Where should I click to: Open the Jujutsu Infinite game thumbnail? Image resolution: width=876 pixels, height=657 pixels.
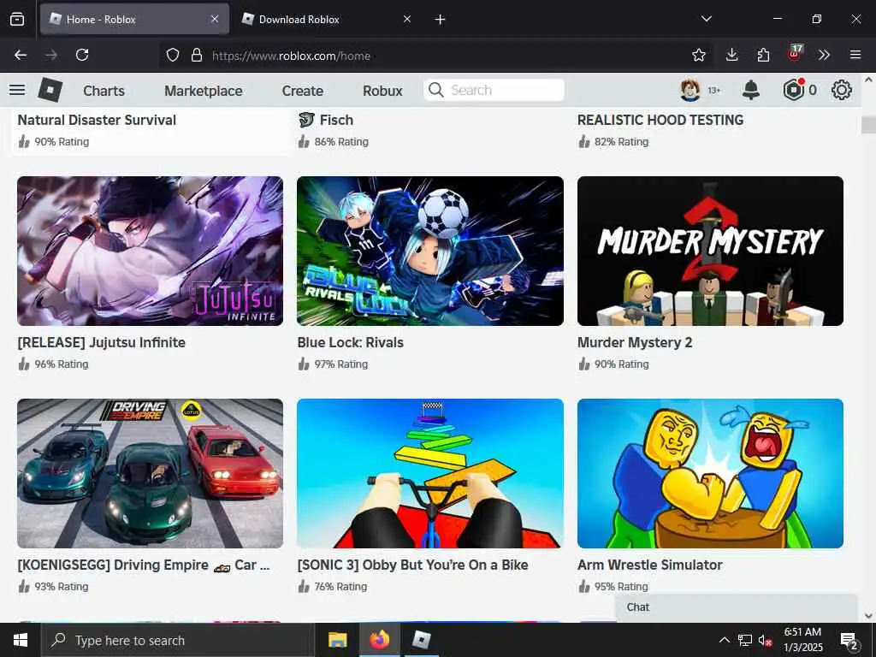point(151,251)
